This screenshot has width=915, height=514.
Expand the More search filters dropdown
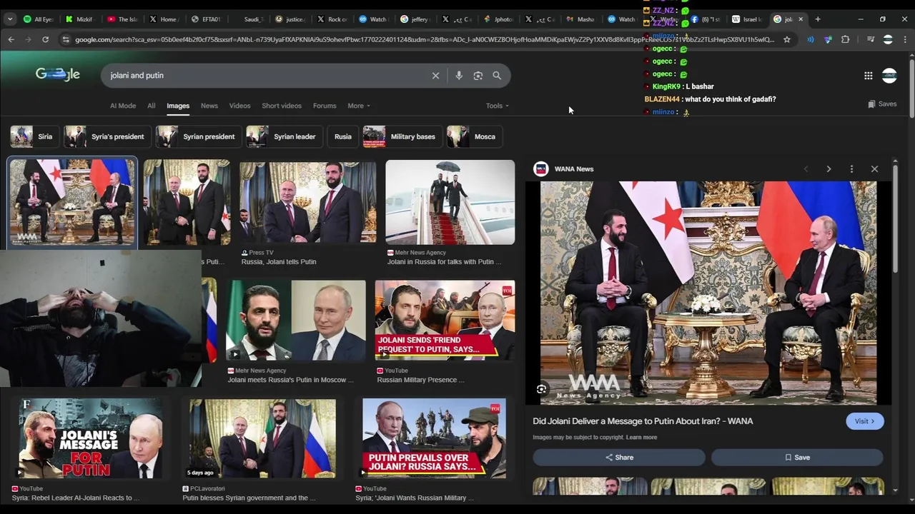pyautogui.click(x=359, y=106)
